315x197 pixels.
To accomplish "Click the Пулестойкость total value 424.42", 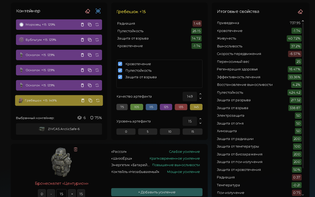I will 295,92.
